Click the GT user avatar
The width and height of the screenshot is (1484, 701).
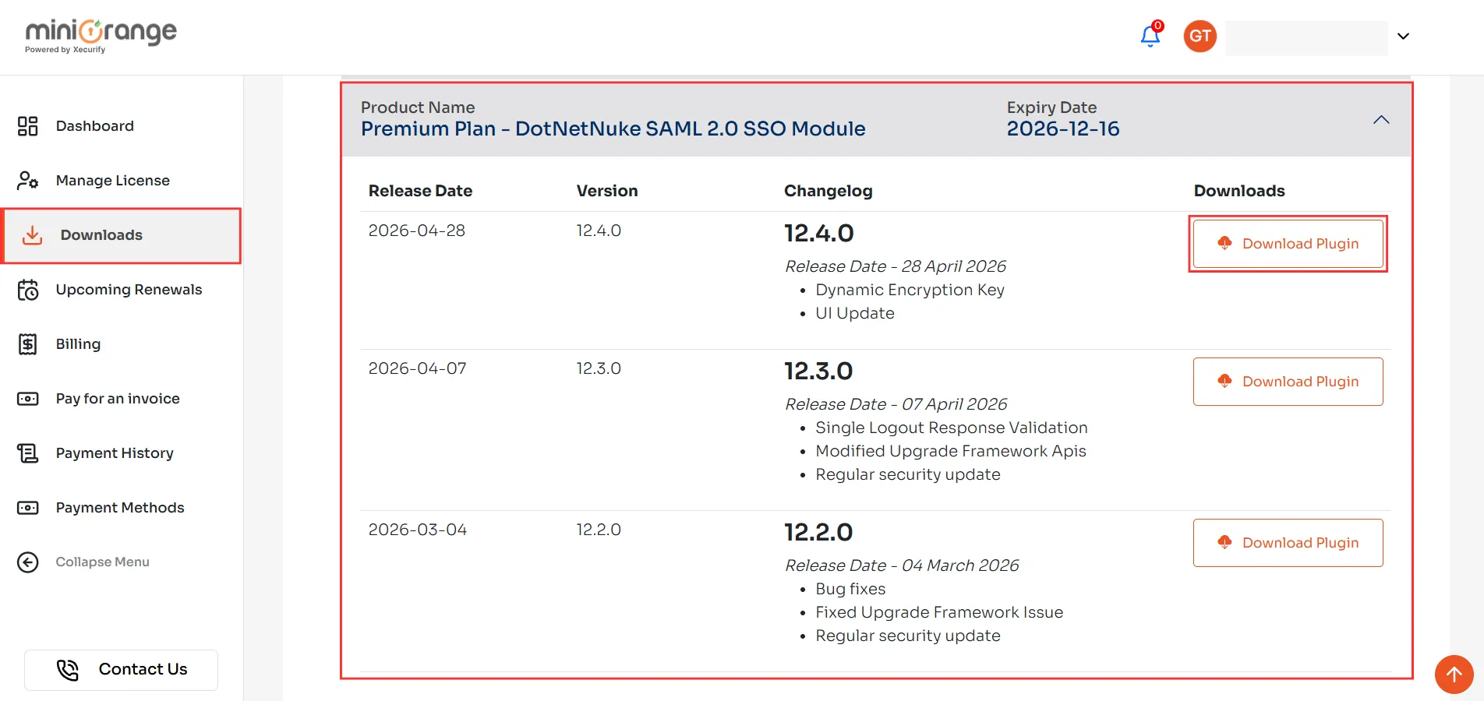pyautogui.click(x=1200, y=36)
